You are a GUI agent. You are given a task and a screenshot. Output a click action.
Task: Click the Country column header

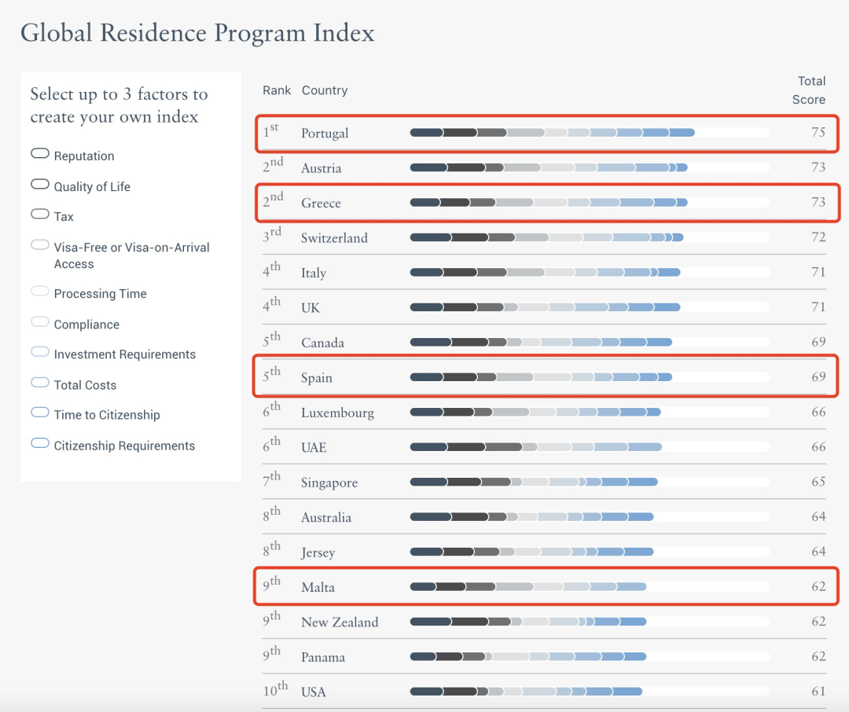tap(324, 90)
